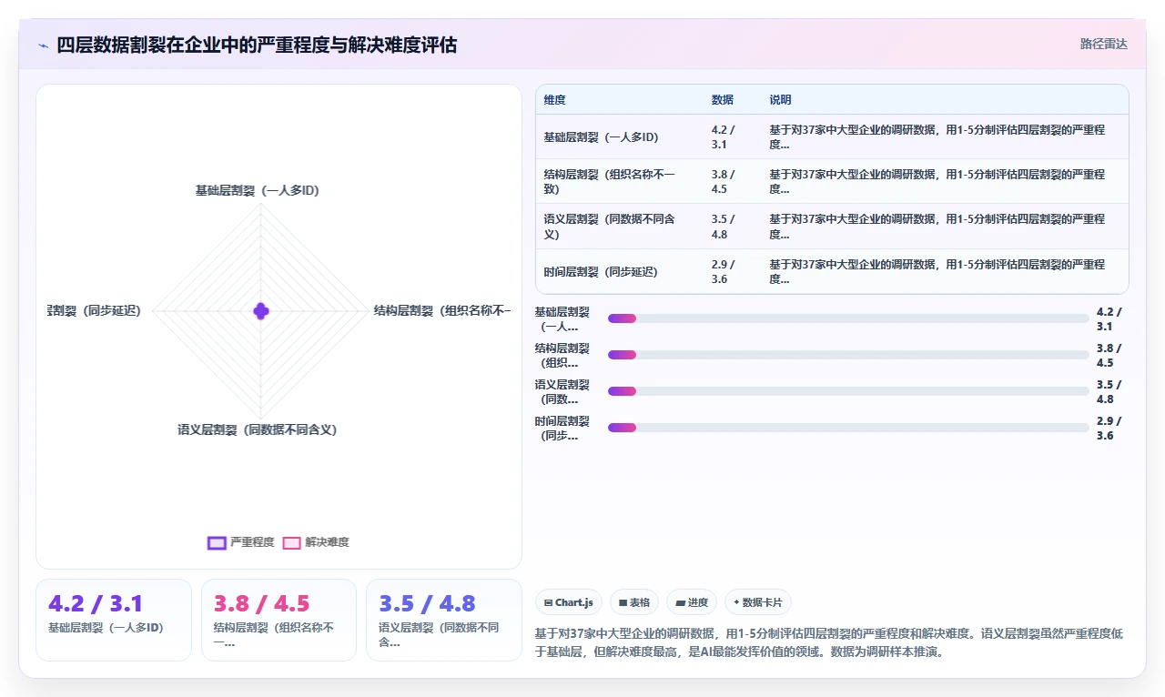1165x697 pixels.
Task: Select the 数据卡片 tag
Action: click(x=758, y=602)
